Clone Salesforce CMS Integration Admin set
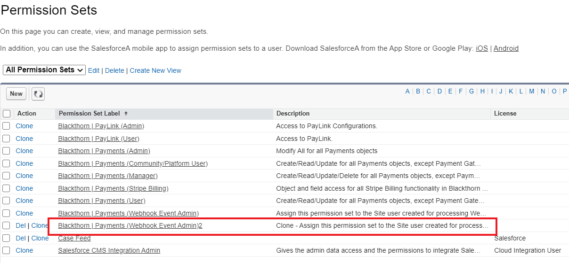 click(24, 250)
